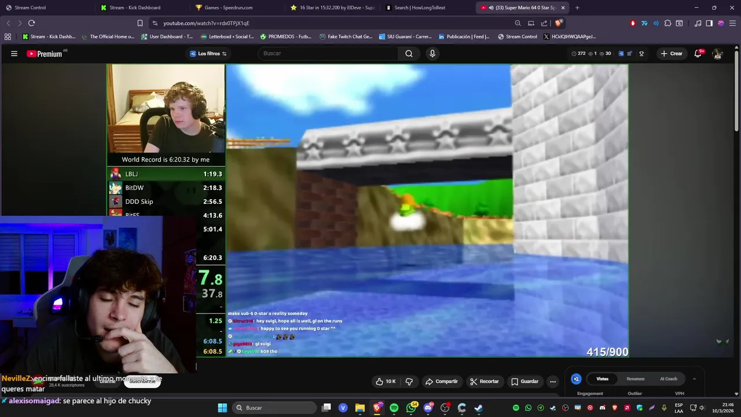Switch to the HowLongToBeat search tab
741x417 pixels.
click(427, 8)
